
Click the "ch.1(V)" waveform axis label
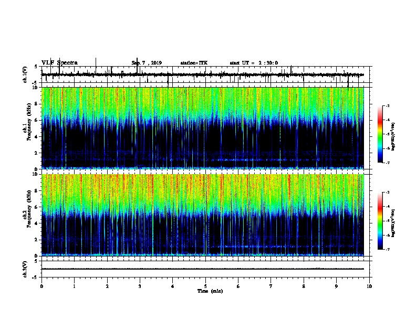tap(25, 74)
